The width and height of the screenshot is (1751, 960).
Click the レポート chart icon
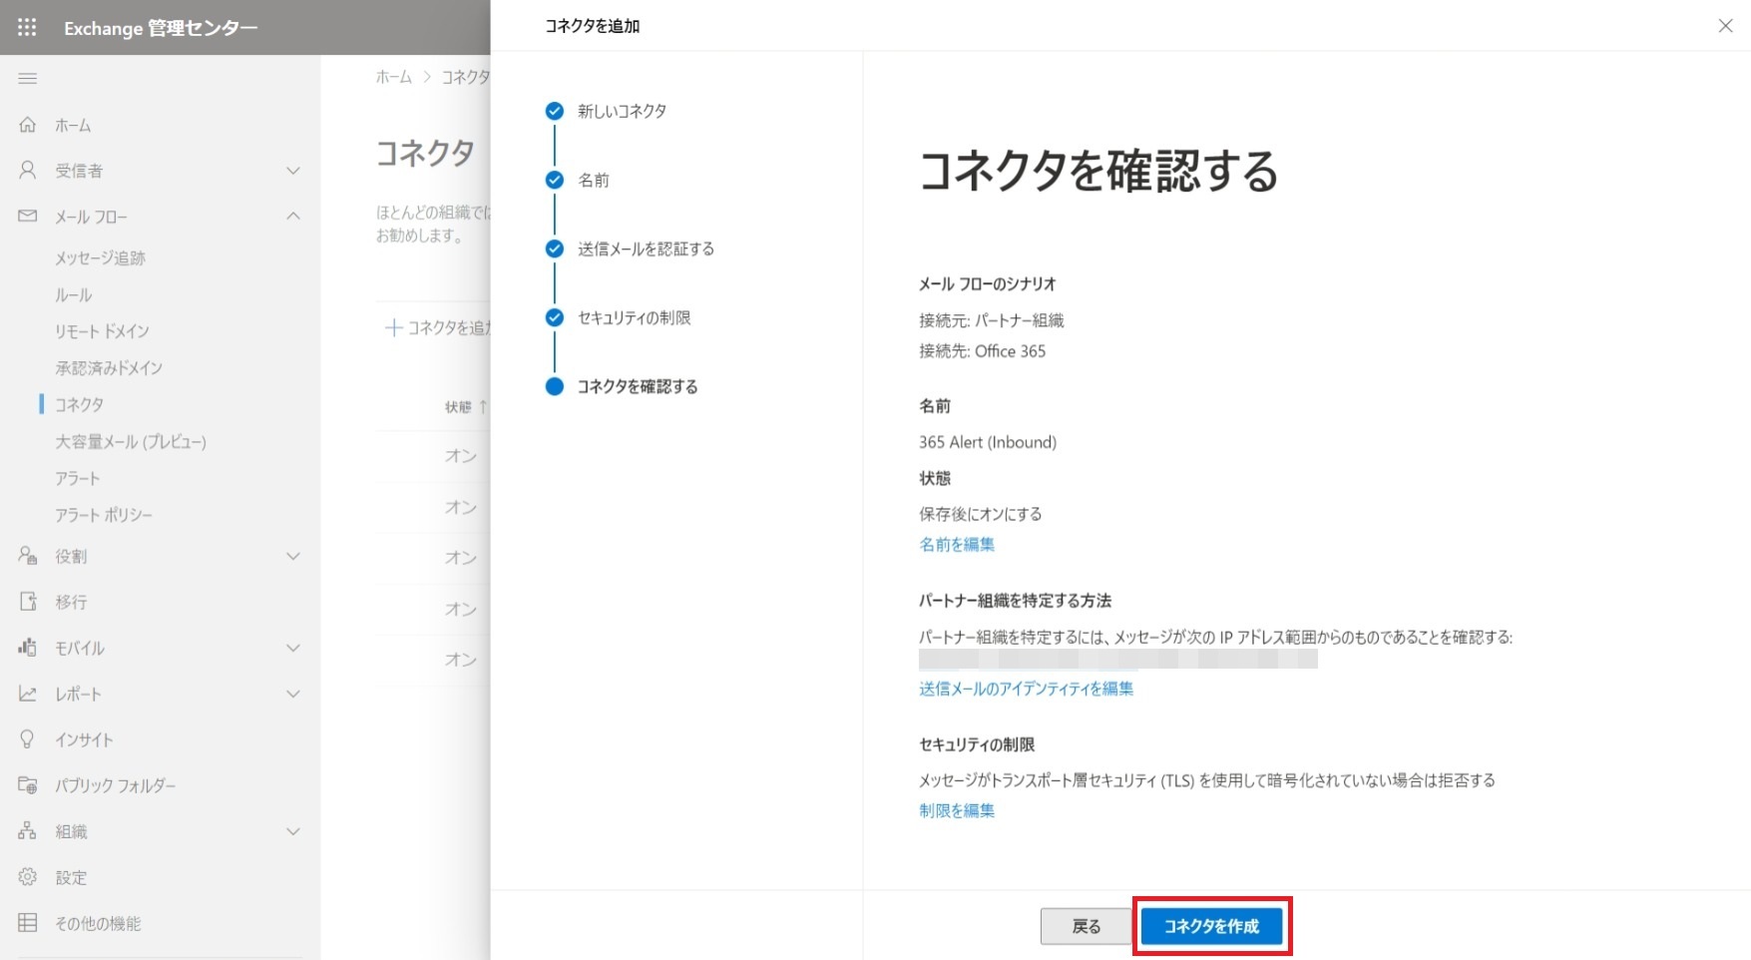pyautogui.click(x=28, y=694)
